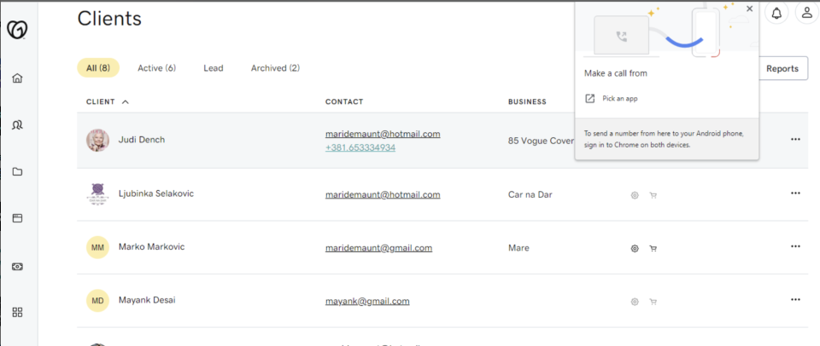The image size is (820, 346).
Task: Switch to the Archived (2) tab
Action: click(275, 68)
